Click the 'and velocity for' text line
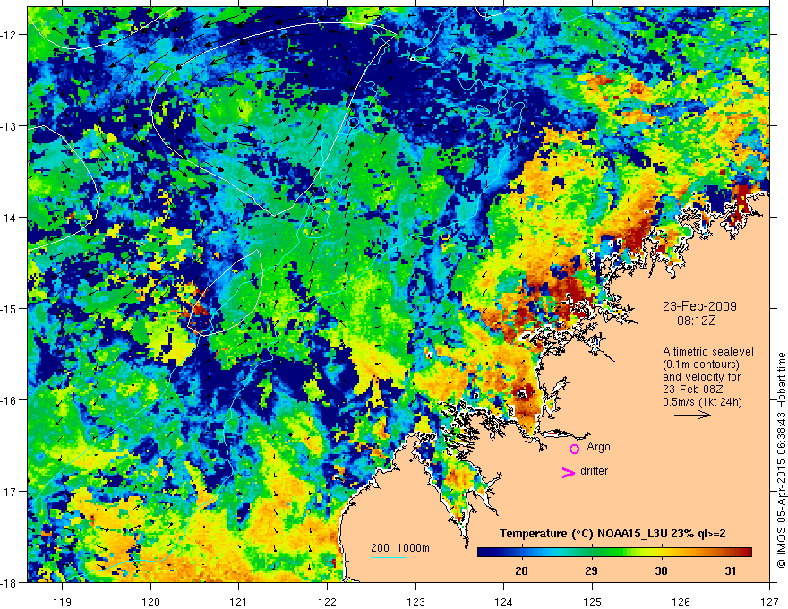 (x=701, y=377)
